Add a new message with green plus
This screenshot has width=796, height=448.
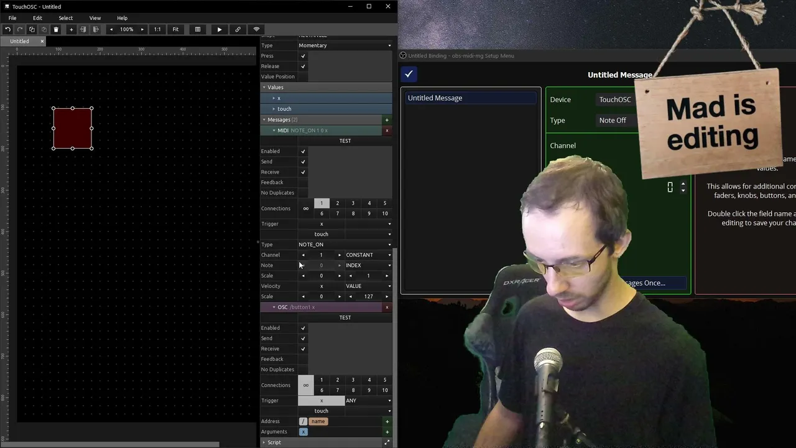click(387, 119)
